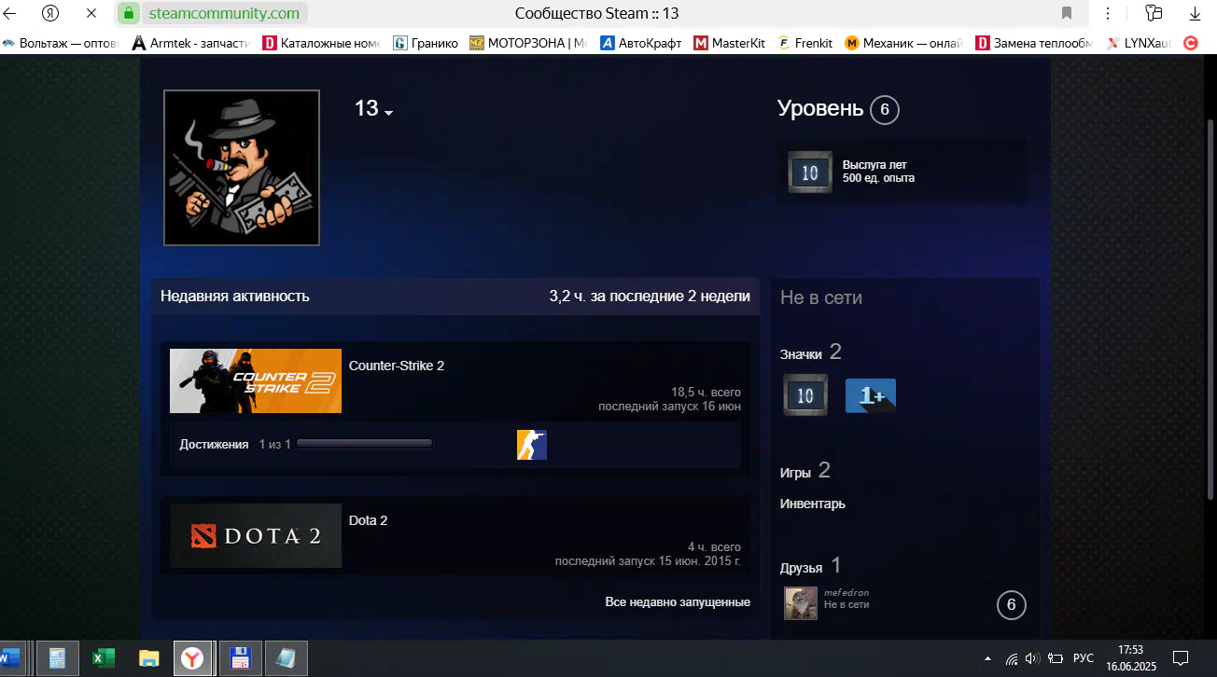The width and height of the screenshot is (1217, 677).
Task: Open the mefedron friend name link
Action: (846, 593)
